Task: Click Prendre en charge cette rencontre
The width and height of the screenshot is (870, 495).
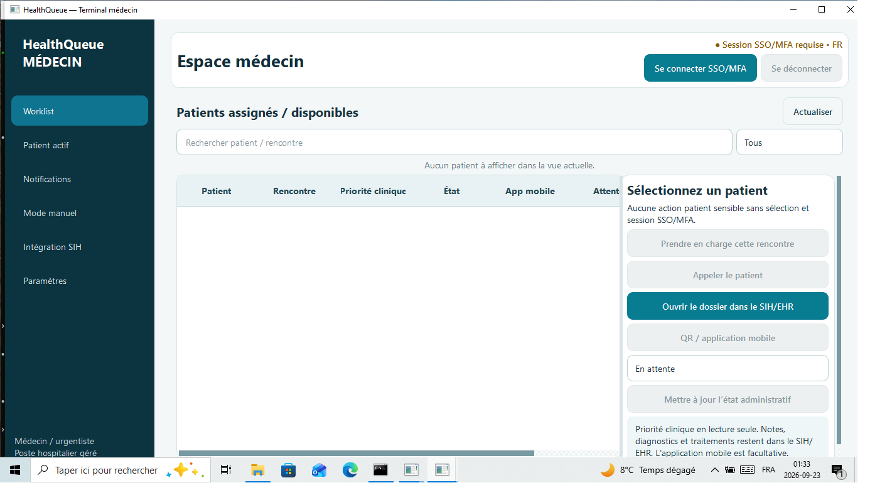Action: pos(728,244)
